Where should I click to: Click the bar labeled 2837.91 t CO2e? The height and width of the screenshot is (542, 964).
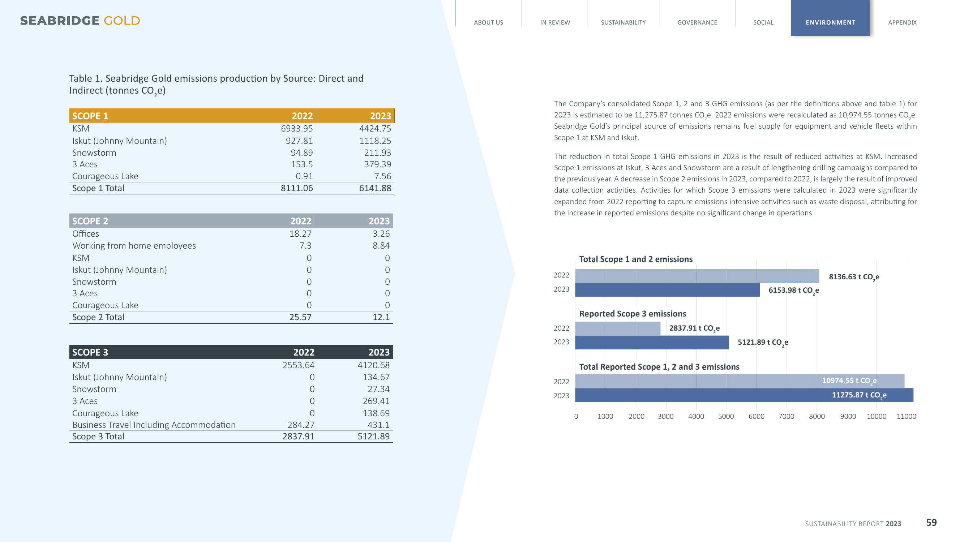pyautogui.click(x=618, y=329)
